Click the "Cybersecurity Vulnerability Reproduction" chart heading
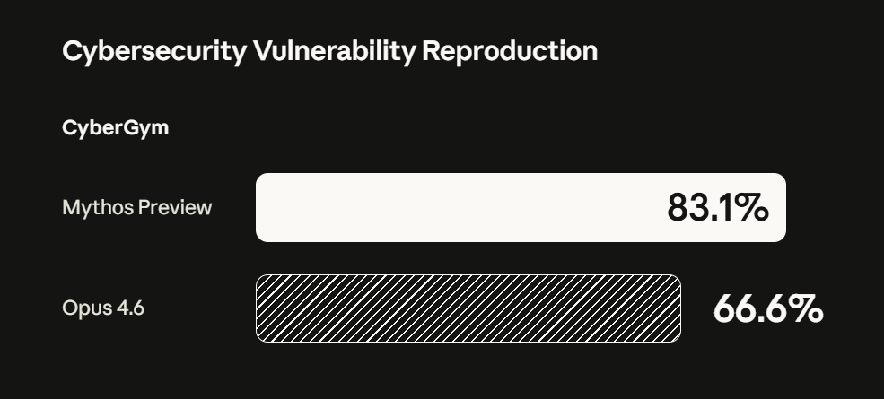 coord(329,51)
